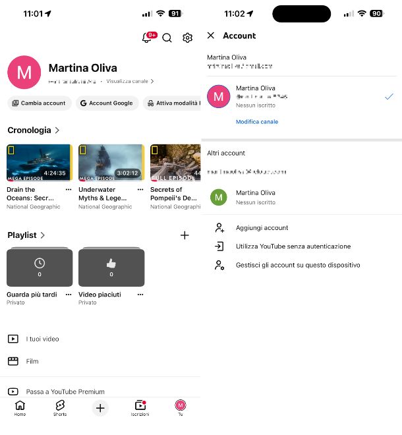Open Gestisci gli account su questo dispositivo
The width and height of the screenshot is (402, 435).
(302, 265)
